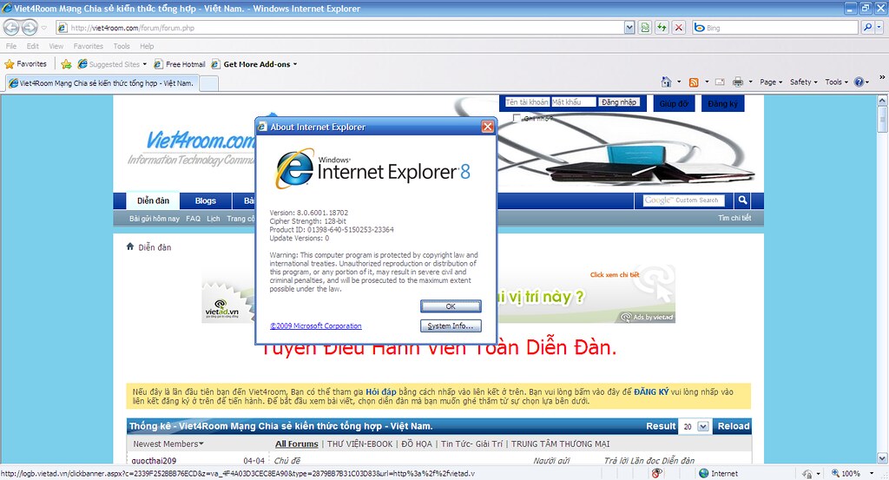Click the Refresh page icon
This screenshot has width=889, height=480.
[x=662, y=27]
